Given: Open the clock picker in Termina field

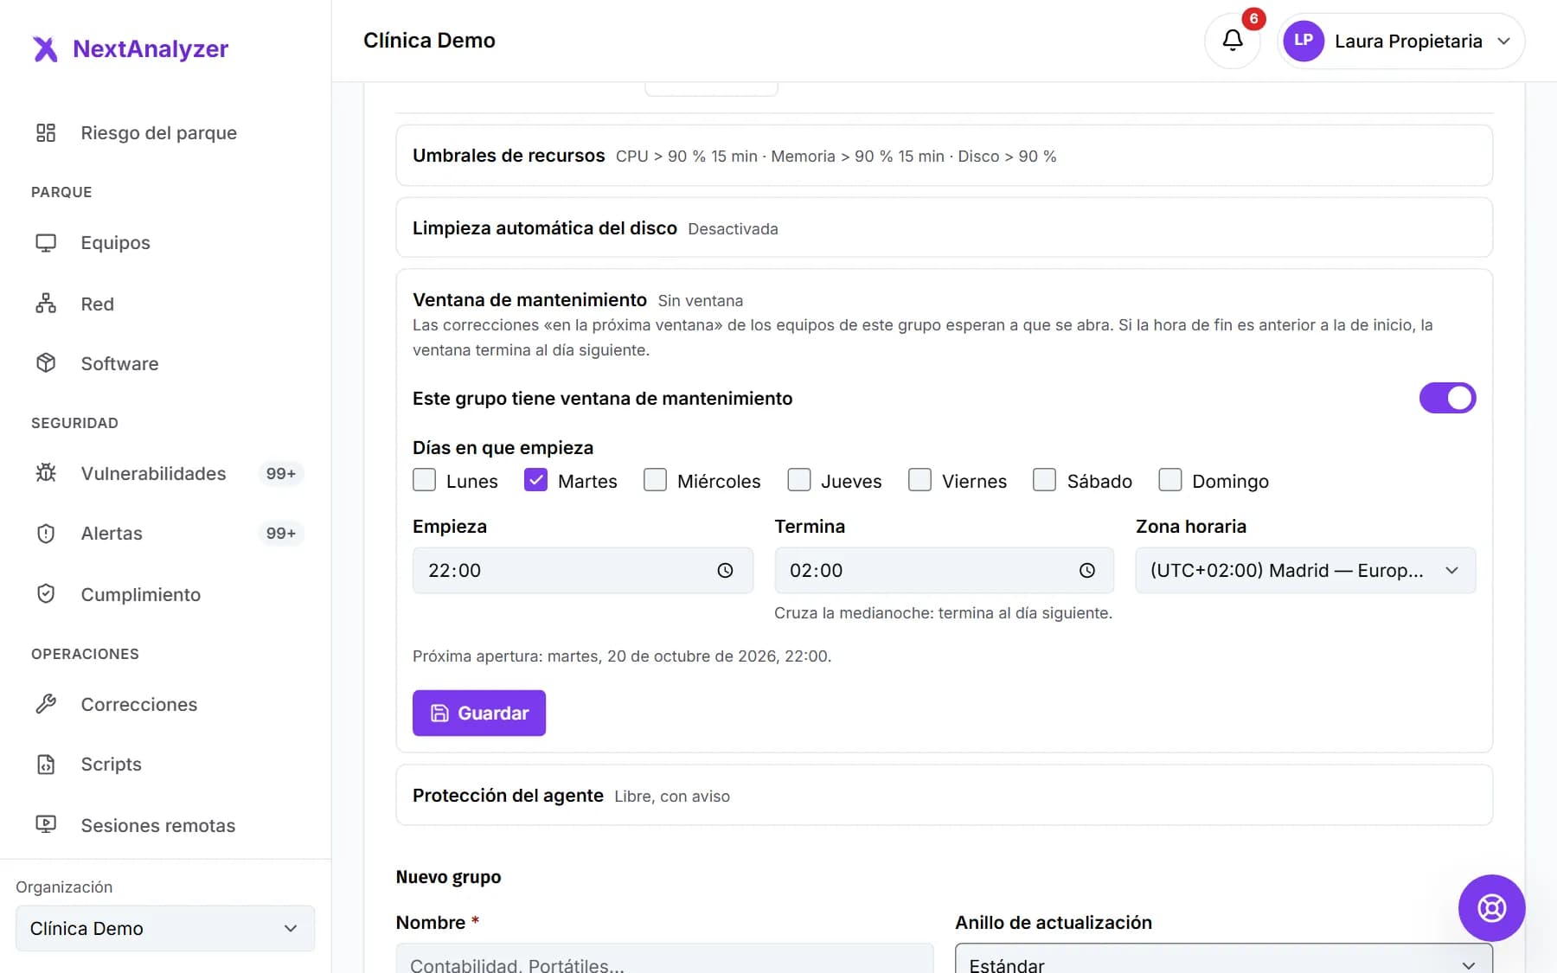Looking at the screenshot, I should [x=1086, y=571].
